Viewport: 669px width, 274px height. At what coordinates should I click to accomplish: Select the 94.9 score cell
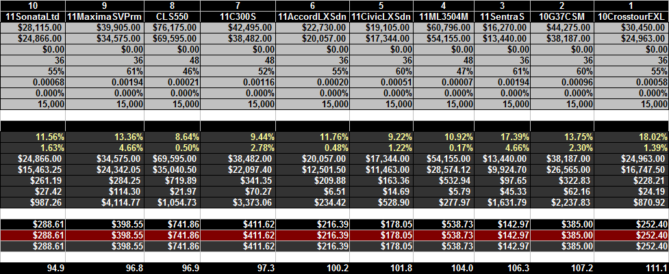(x=32, y=269)
